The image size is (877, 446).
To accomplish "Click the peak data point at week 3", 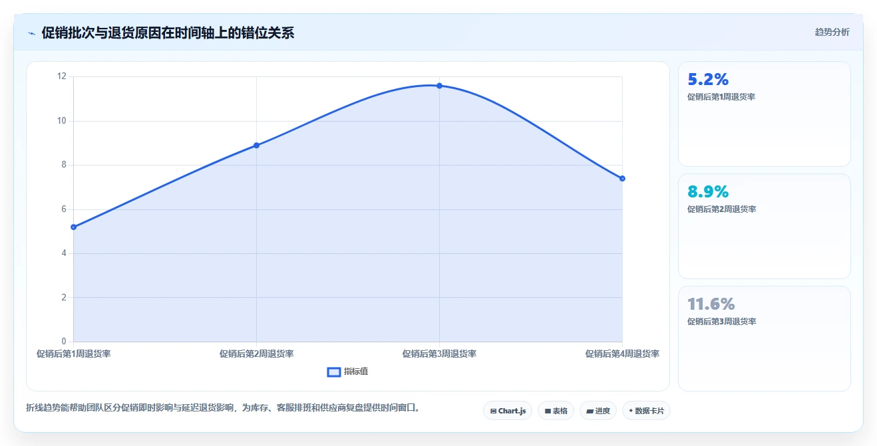I will [439, 86].
